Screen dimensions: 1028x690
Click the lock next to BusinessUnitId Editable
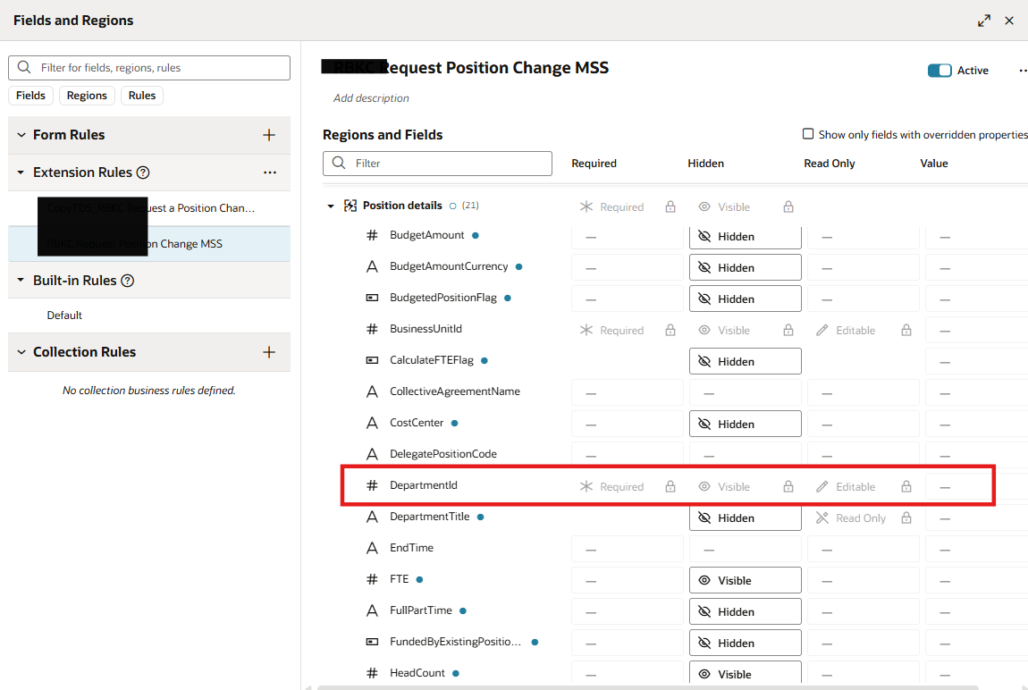[906, 331]
